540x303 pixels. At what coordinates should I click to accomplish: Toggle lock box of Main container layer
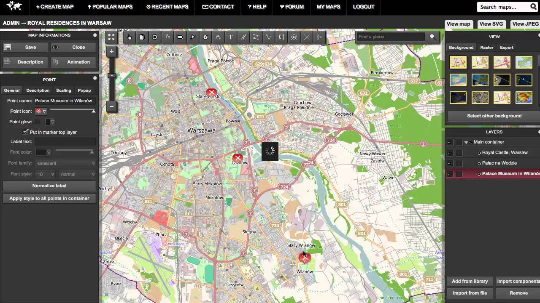(459, 142)
